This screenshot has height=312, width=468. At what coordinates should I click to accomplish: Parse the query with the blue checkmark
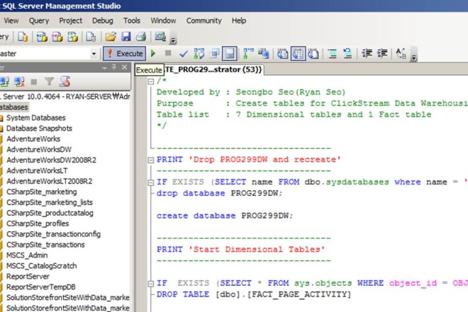(184, 54)
